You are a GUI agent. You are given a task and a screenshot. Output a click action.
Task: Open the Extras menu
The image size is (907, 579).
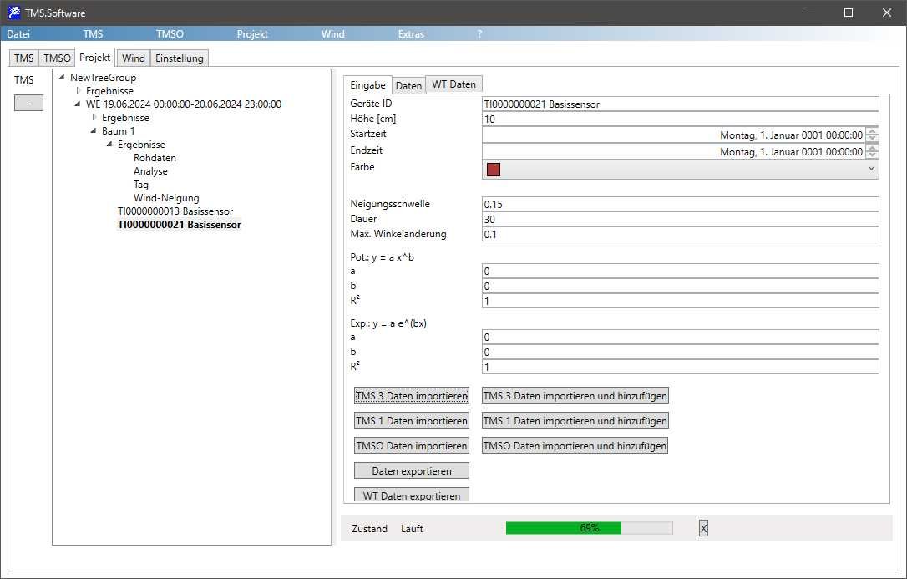point(411,34)
